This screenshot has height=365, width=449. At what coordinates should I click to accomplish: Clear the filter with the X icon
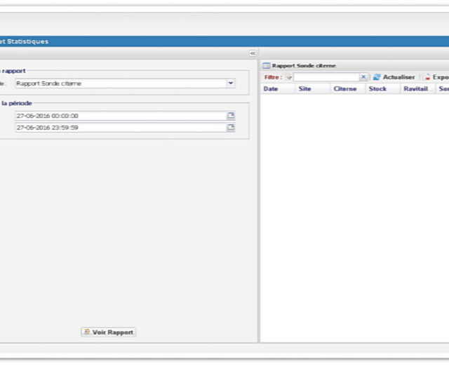[364, 77]
